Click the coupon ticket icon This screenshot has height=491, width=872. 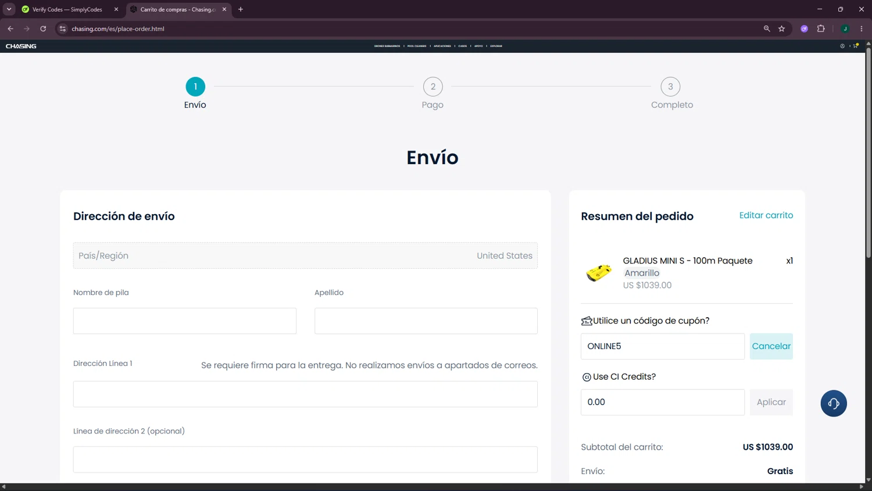pyautogui.click(x=587, y=321)
